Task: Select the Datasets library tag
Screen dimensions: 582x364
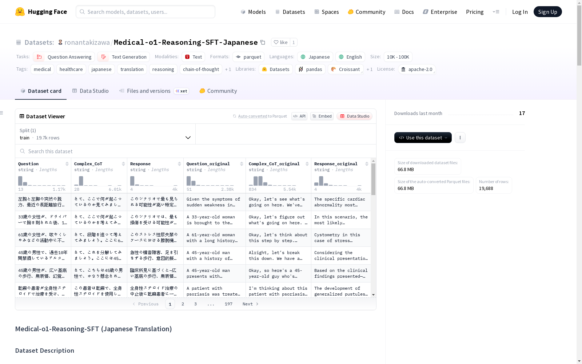Action: (276, 69)
